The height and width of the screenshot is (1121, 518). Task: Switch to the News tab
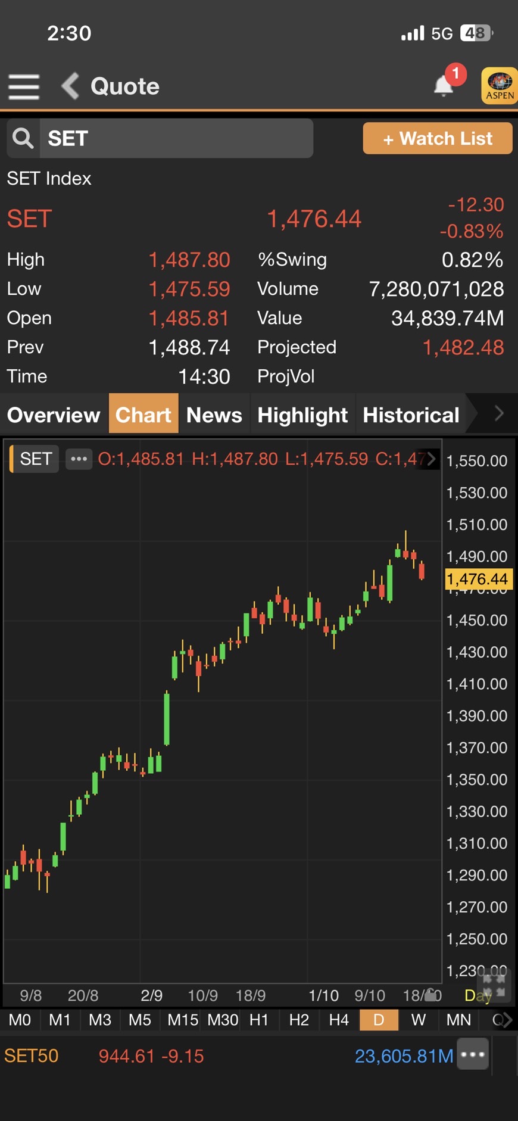click(x=214, y=415)
